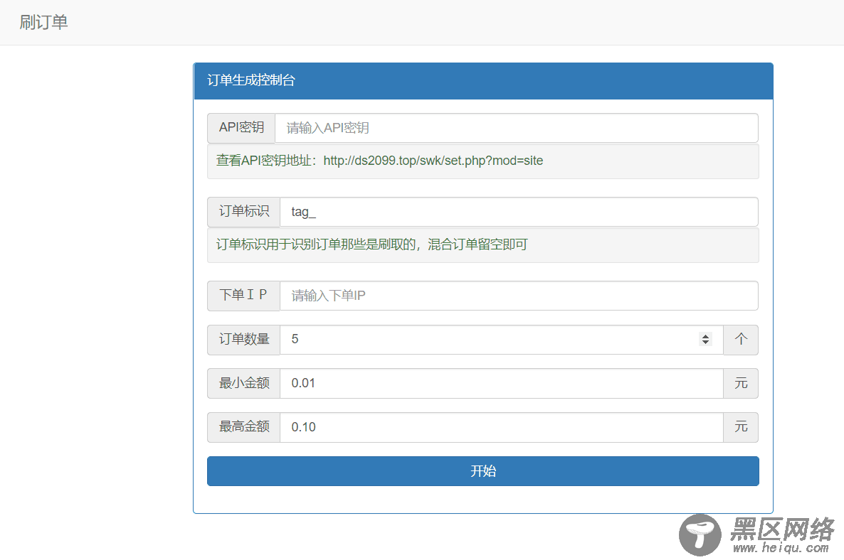
Task: Click the 元 suffix beside 最高金额
Action: (x=741, y=427)
